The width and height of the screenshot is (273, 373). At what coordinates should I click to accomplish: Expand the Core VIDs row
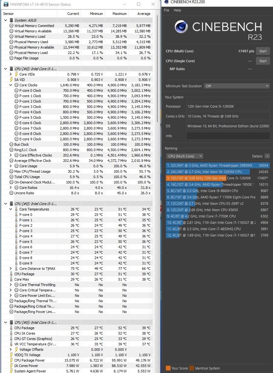(x=11, y=74)
